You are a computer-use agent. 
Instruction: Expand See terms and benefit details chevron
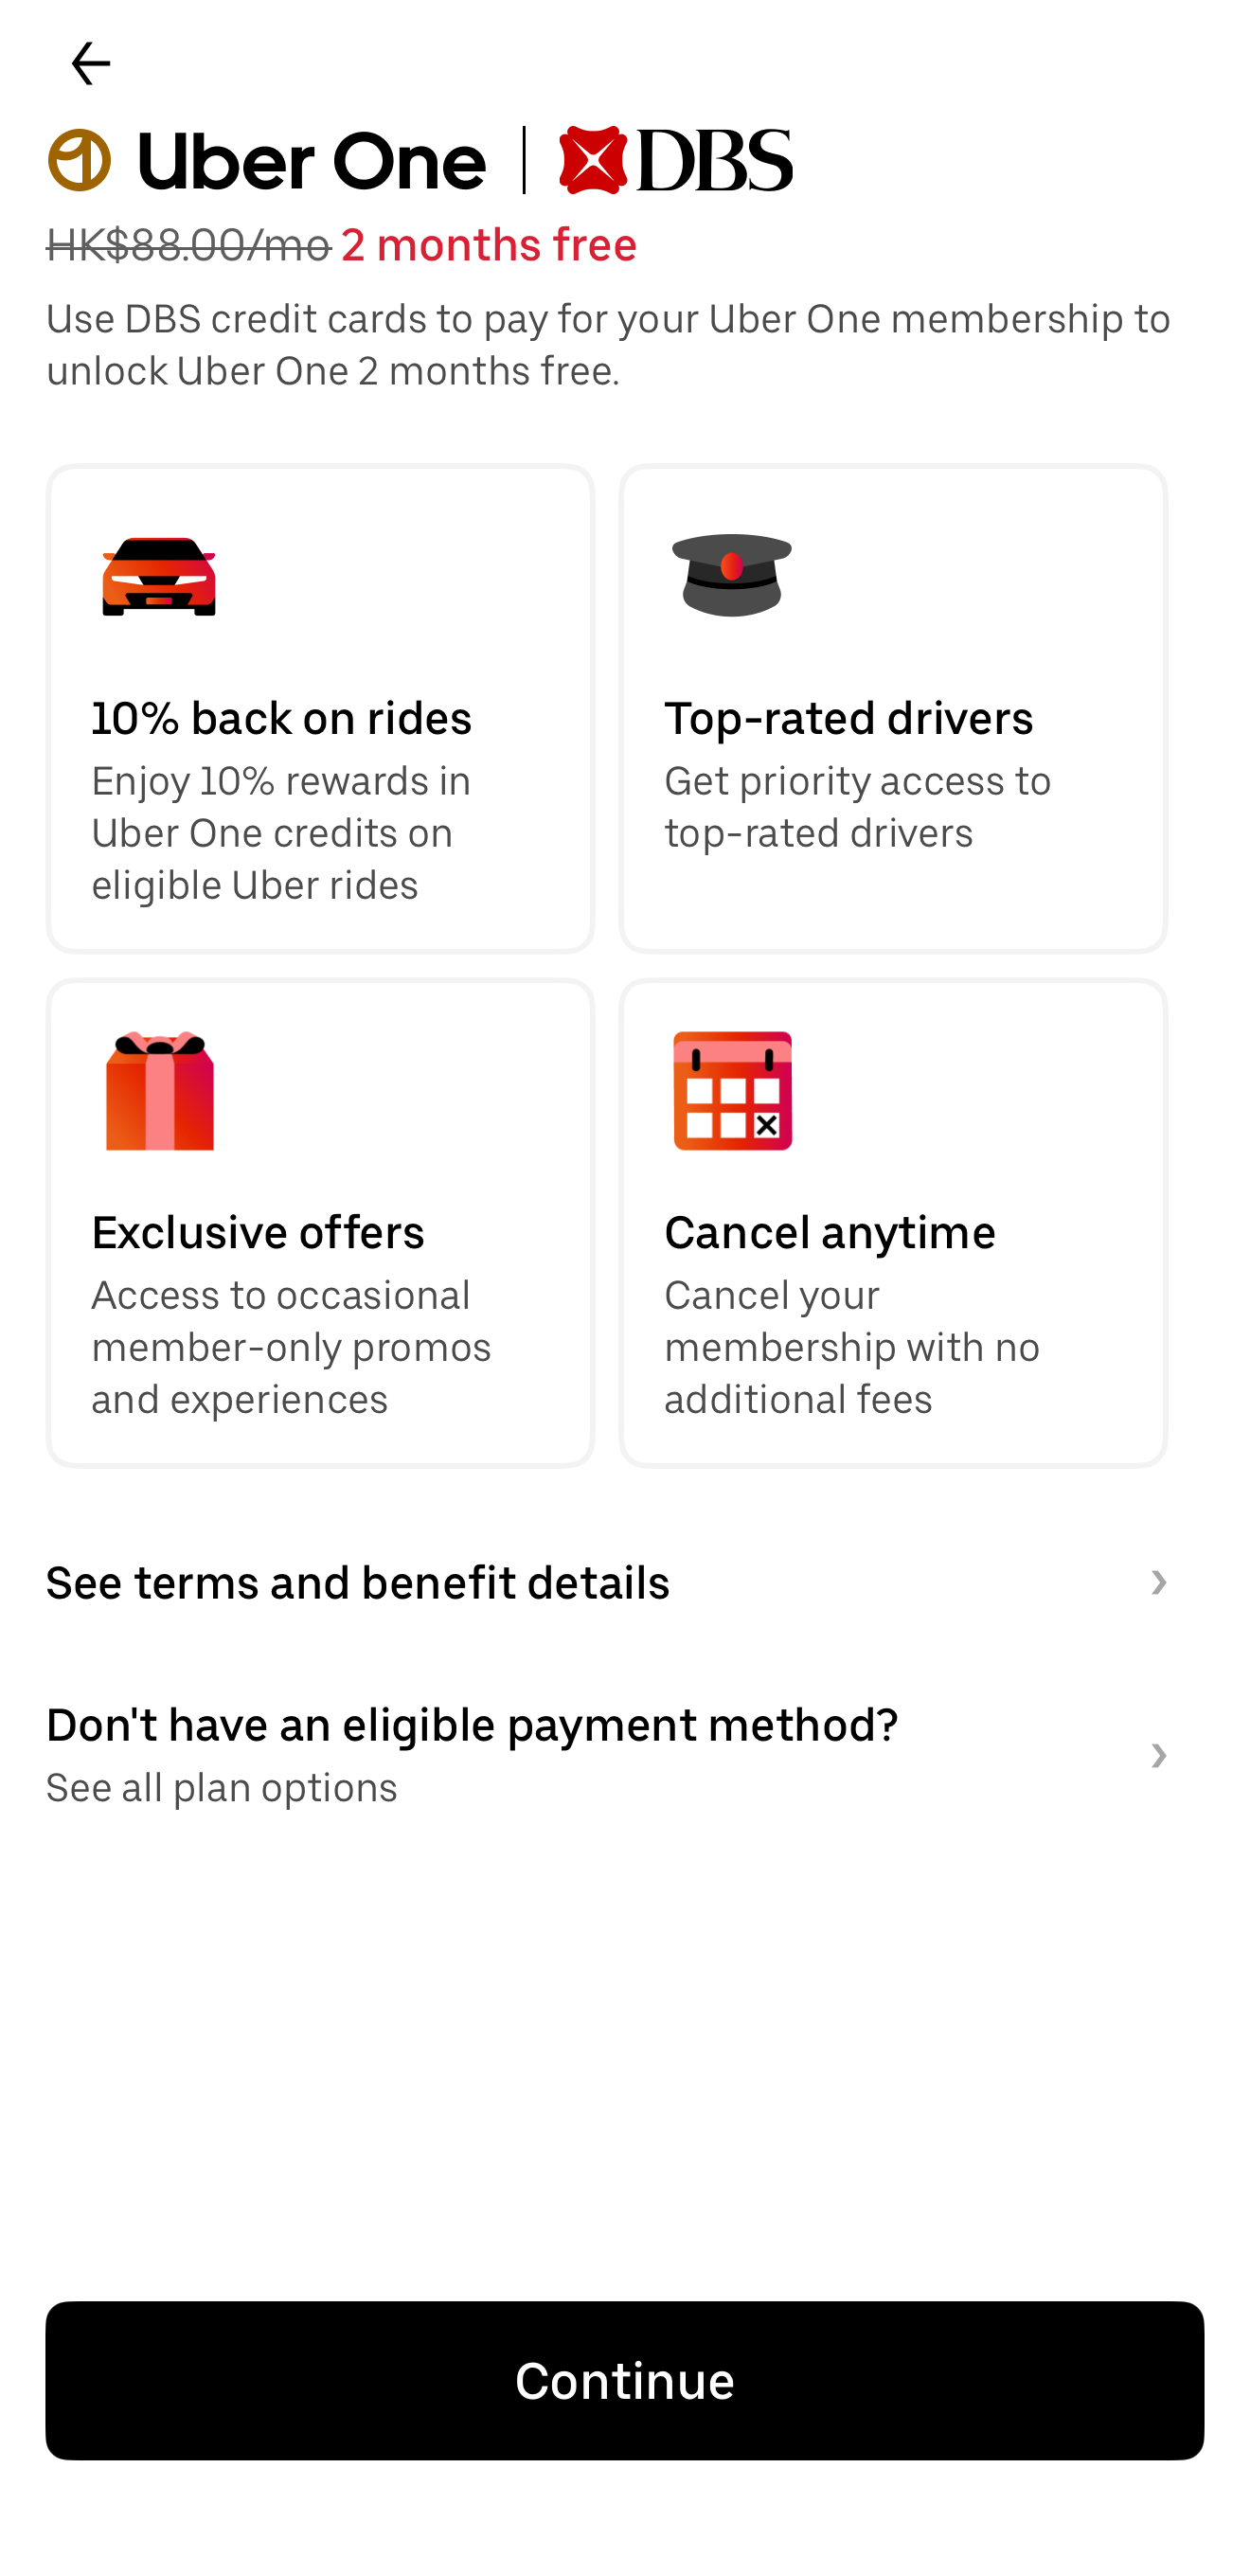tap(1157, 1582)
